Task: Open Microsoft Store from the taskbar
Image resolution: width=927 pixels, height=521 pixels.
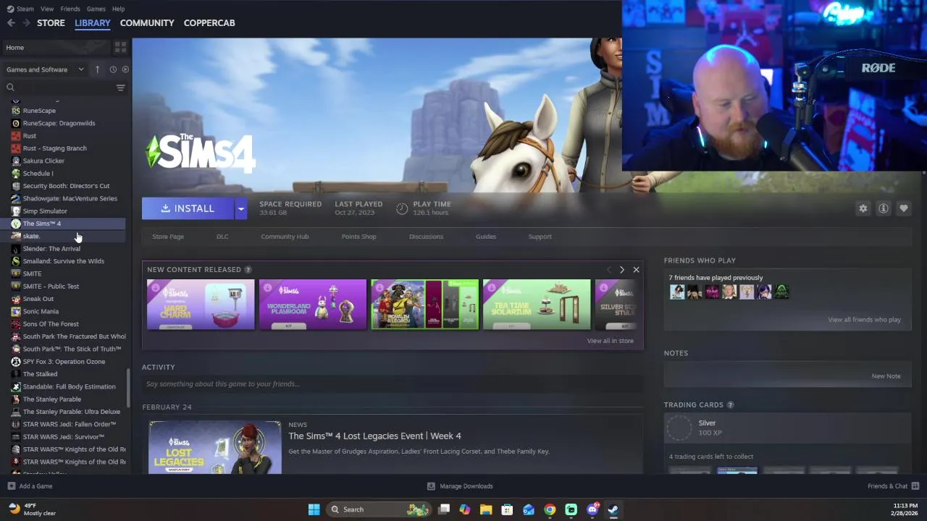Action: click(507, 509)
